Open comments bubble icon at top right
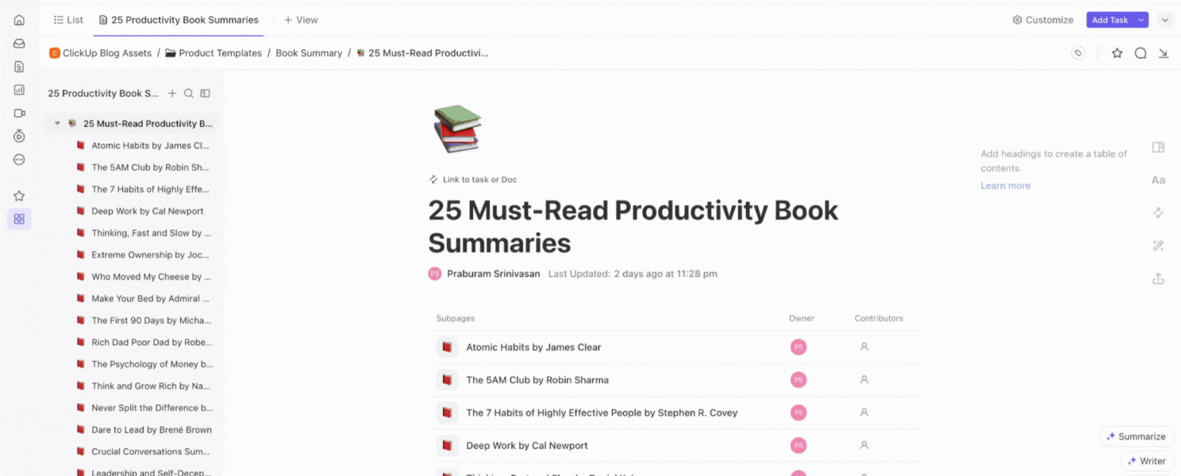Screen dimensions: 1181x476 coord(1141,53)
